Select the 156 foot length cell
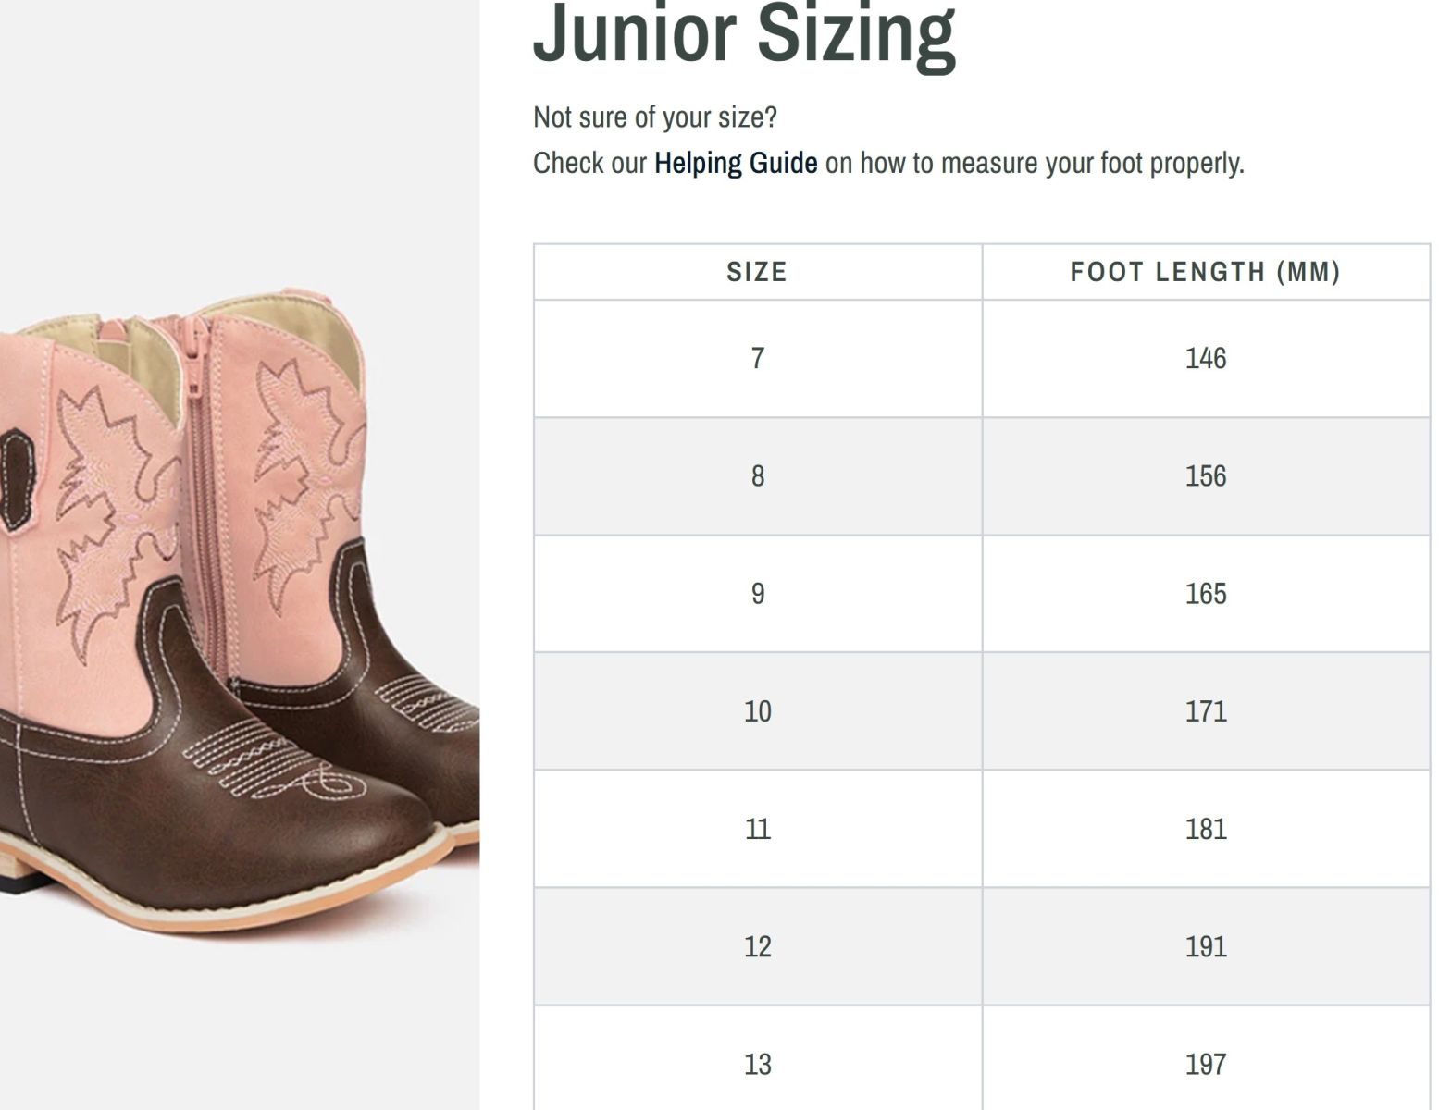This screenshot has width=1451, height=1110. coord(1206,475)
